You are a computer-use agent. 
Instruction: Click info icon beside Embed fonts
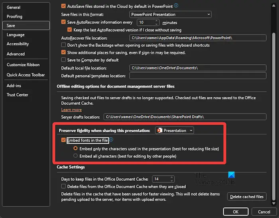coord(111,139)
